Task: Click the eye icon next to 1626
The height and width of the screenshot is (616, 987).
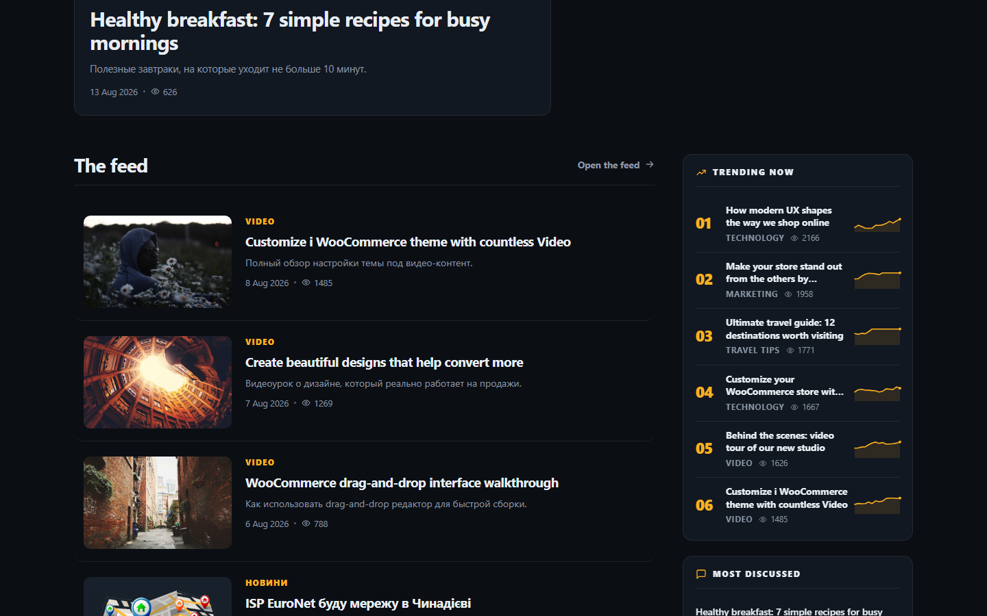Action: click(763, 463)
